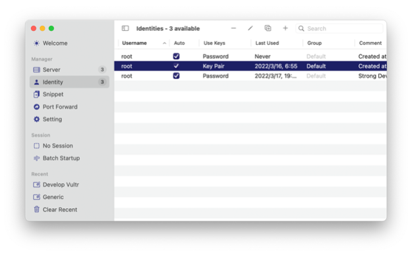Click the minus icon to remove identity
412x257 pixels.
[x=233, y=28]
